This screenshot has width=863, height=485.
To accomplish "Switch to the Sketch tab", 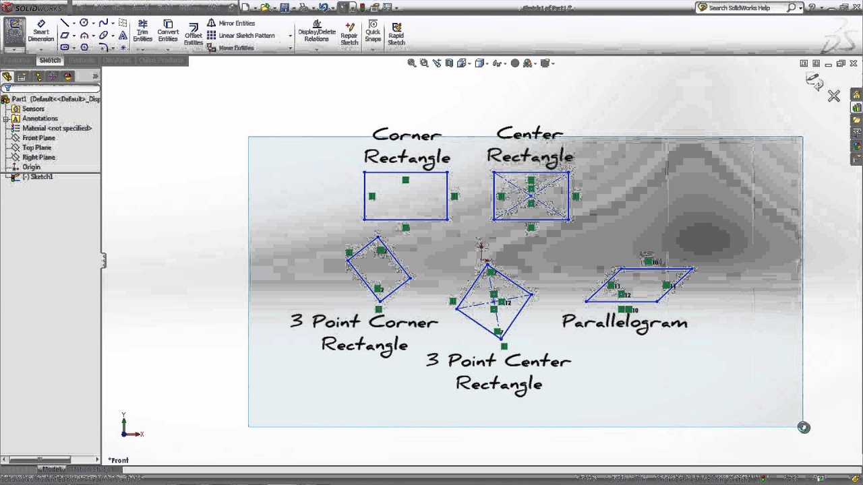I will pos(50,61).
